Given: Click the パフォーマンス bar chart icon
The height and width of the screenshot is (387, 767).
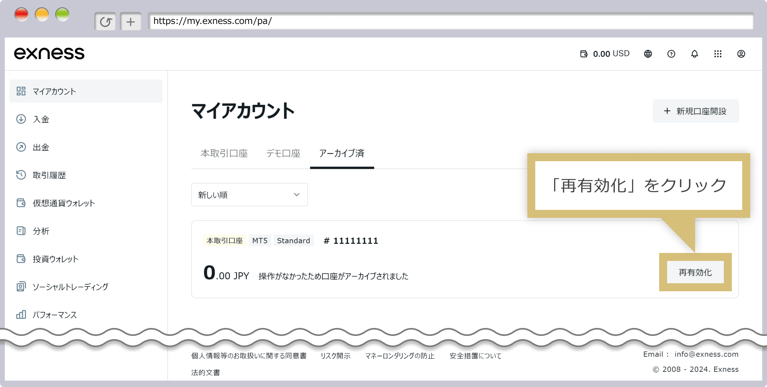Looking at the screenshot, I should tap(21, 314).
